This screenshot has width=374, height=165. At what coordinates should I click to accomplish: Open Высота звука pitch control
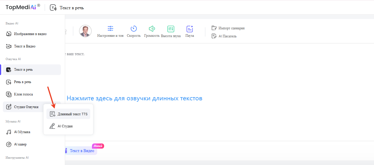171,36
